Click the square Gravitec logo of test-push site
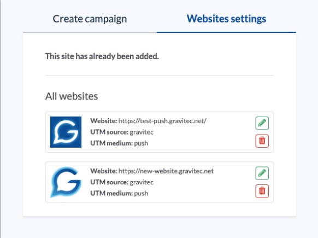This screenshot has height=238, width=318. (66, 132)
